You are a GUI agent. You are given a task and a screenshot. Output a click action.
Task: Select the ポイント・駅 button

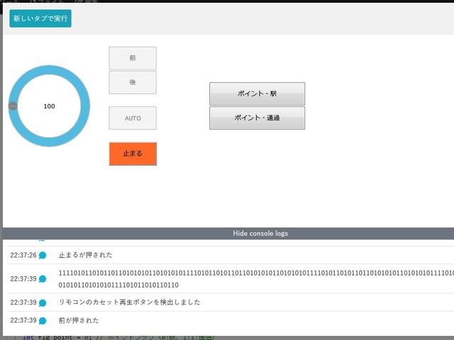click(x=257, y=93)
